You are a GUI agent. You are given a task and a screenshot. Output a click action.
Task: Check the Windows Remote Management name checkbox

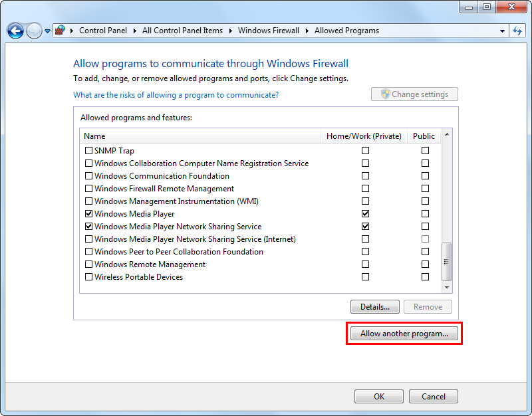click(88, 264)
